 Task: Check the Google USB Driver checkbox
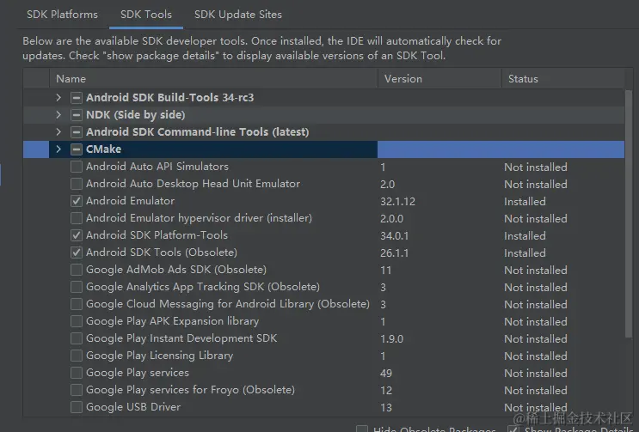pyautogui.click(x=77, y=407)
